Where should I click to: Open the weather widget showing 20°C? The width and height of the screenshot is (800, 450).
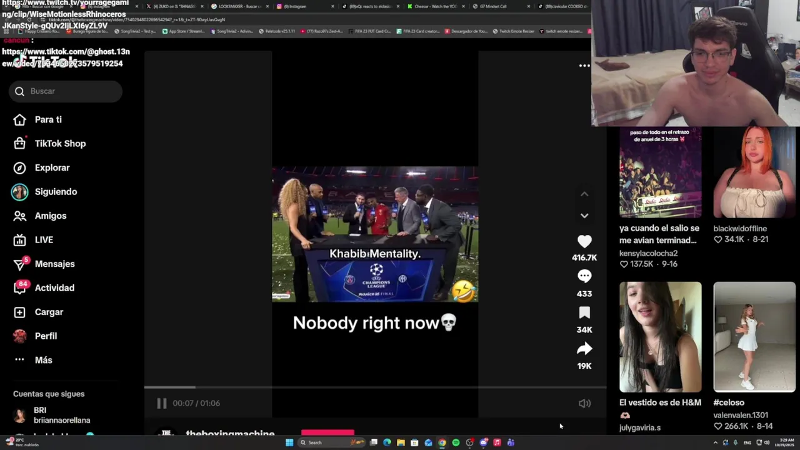tap(22, 442)
